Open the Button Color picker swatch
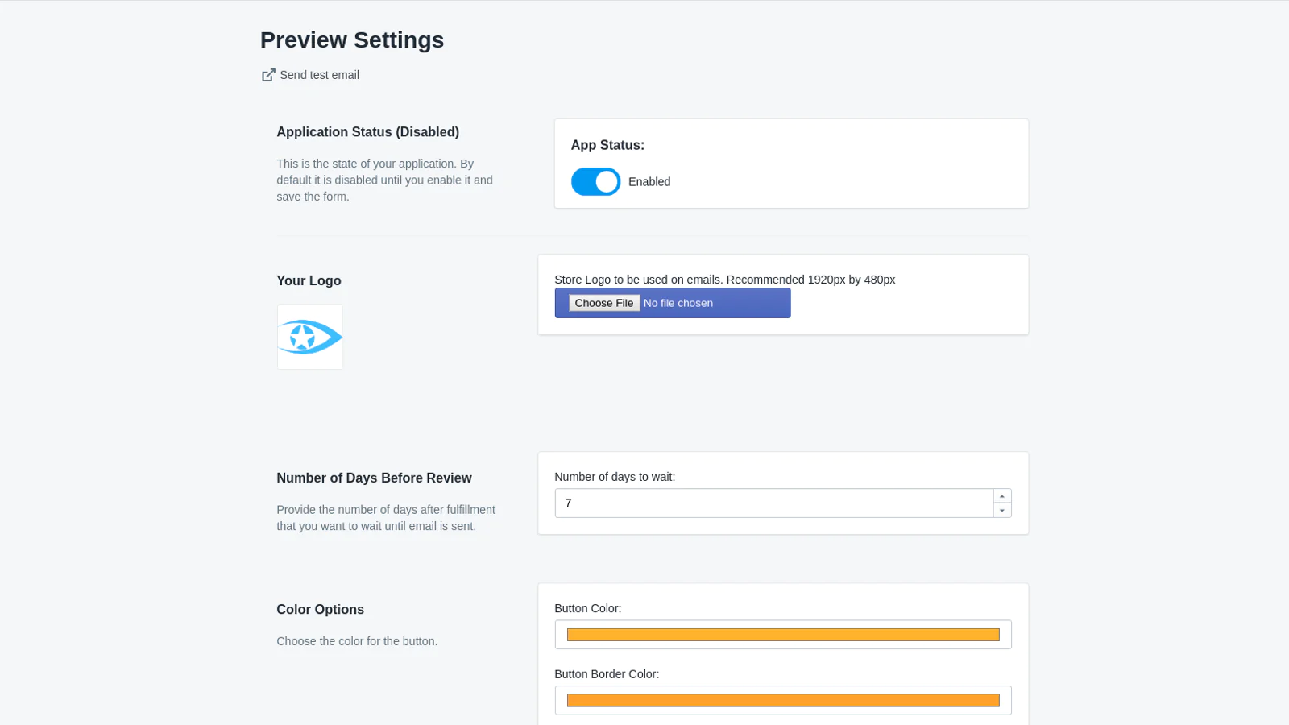 tap(782, 635)
